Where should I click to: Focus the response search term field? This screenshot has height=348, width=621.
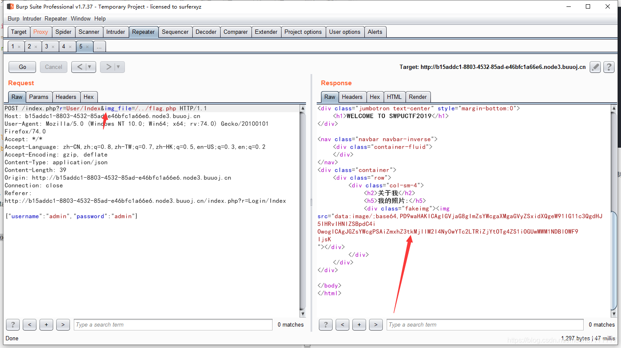coord(485,324)
